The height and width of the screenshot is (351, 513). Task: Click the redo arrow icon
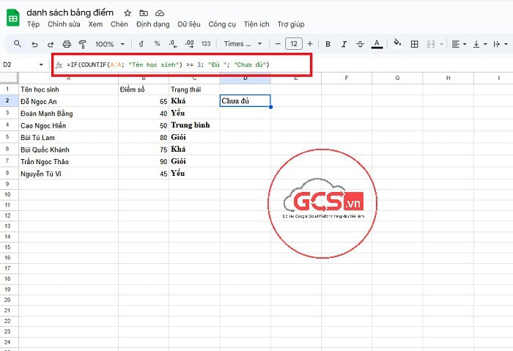[x=51, y=44]
